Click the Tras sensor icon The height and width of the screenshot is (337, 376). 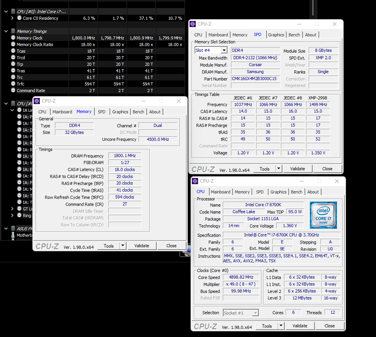pos(13,70)
